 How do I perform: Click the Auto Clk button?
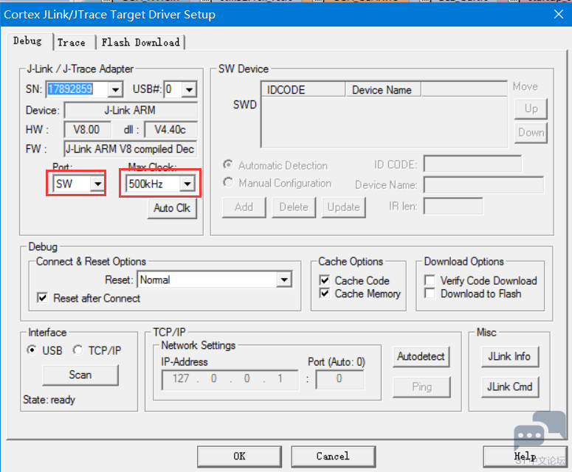(x=172, y=208)
